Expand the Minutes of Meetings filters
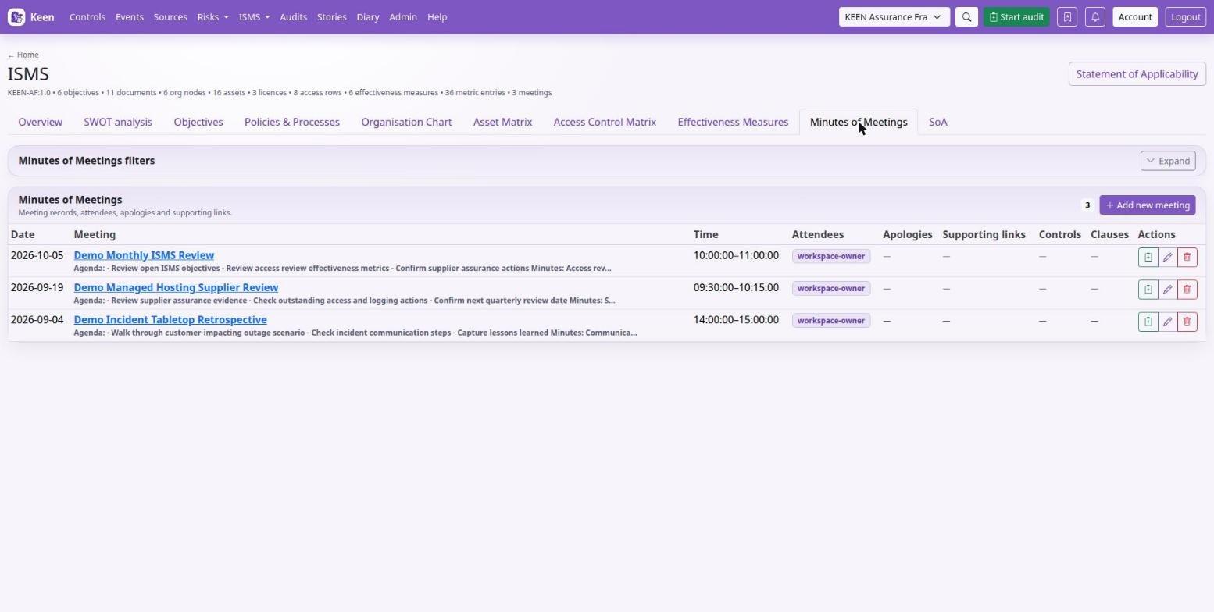 click(1168, 161)
